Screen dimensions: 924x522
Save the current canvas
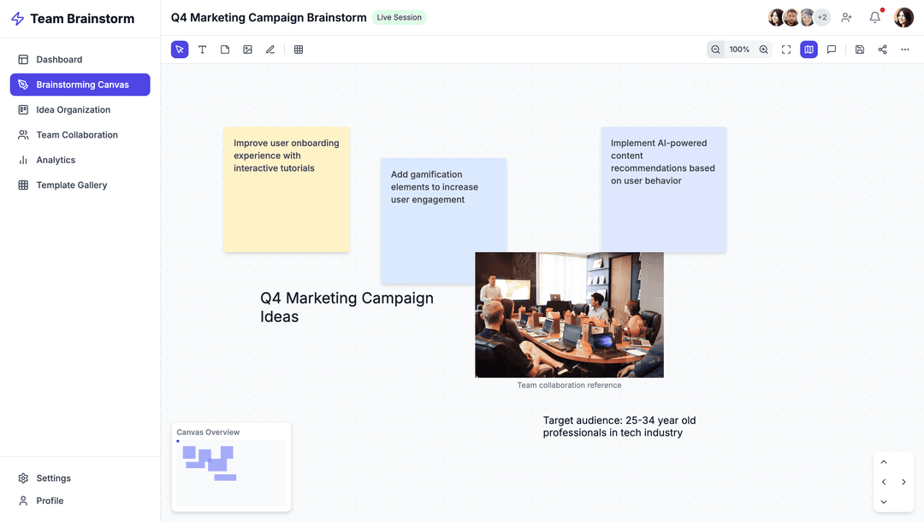coord(860,49)
